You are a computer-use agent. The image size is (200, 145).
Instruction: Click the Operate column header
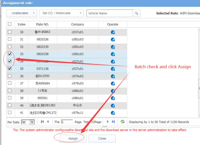pos(113,24)
